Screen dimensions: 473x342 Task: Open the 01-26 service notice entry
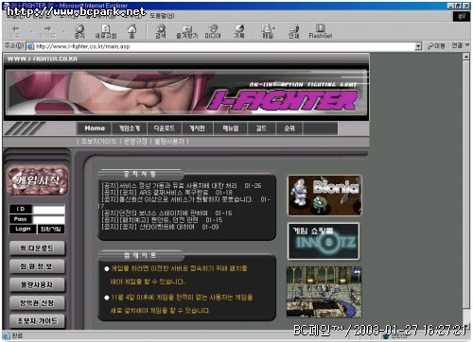(182, 186)
